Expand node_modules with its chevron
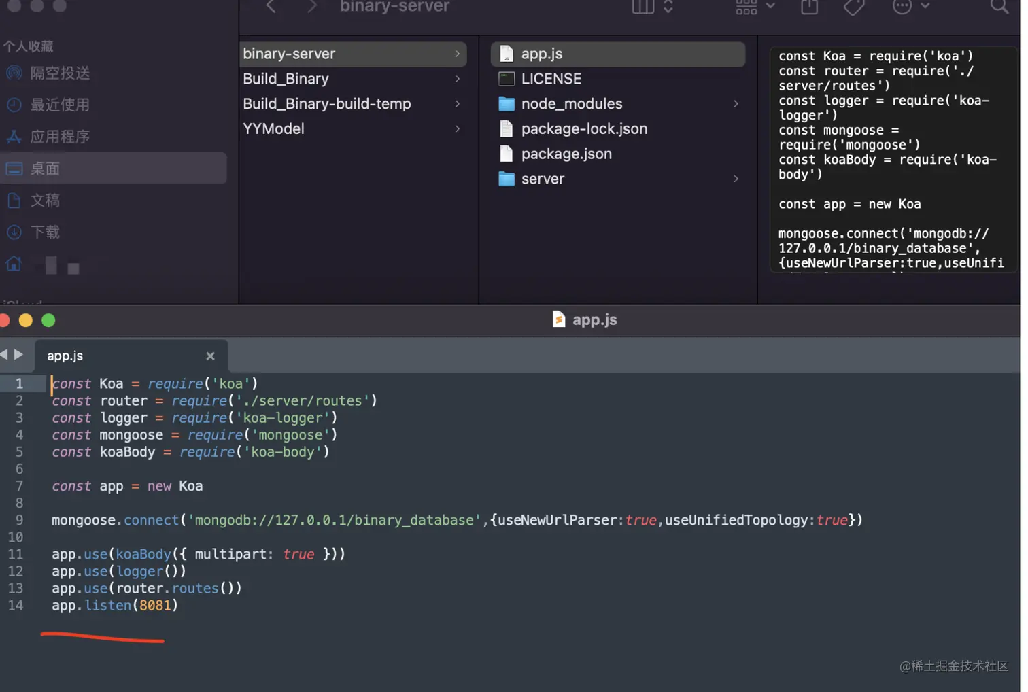Screen dimensions: 1028x692 pyautogui.click(x=736, y=104)
